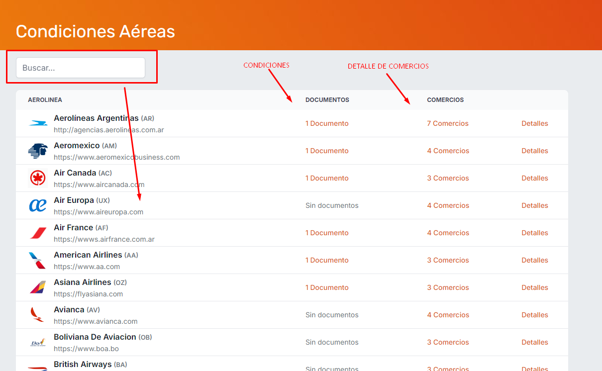View Detalles for Avianca

coord(534,315)
